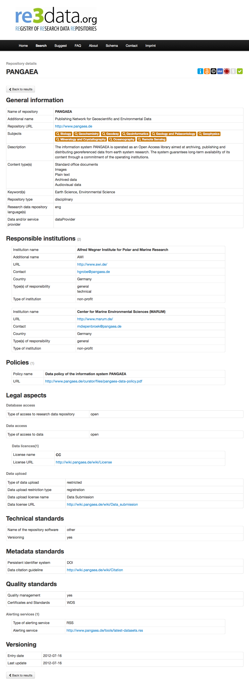Open the PANGAEA repository URL link
The width and height of the screenshot is (249, 682).
[x=73, y=126]
